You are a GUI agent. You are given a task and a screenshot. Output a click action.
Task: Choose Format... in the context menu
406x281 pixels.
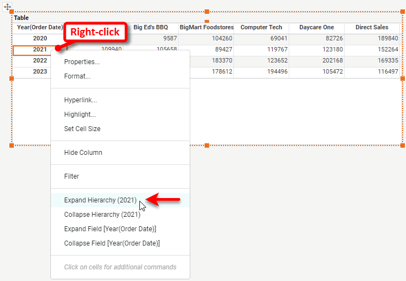point(77,76)
